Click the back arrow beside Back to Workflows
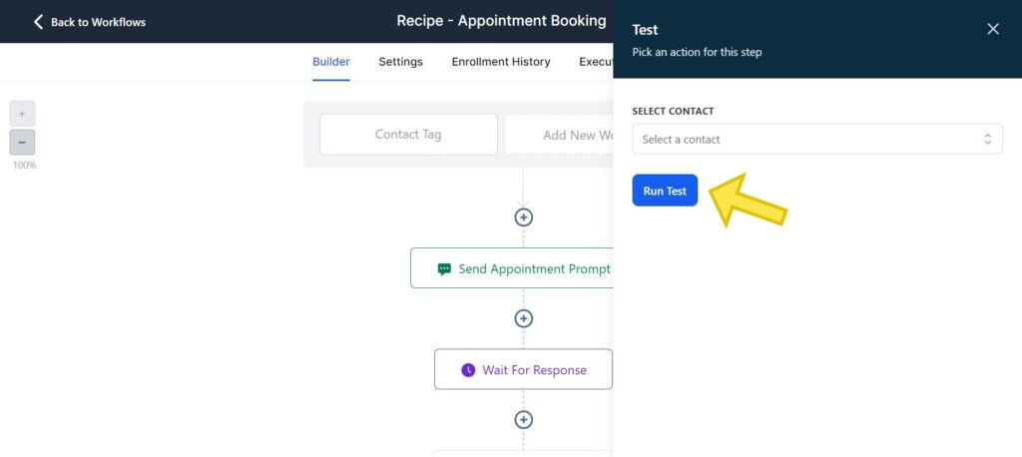The height and width of the screenshot is (457, 1022). (x=39, y=21)
